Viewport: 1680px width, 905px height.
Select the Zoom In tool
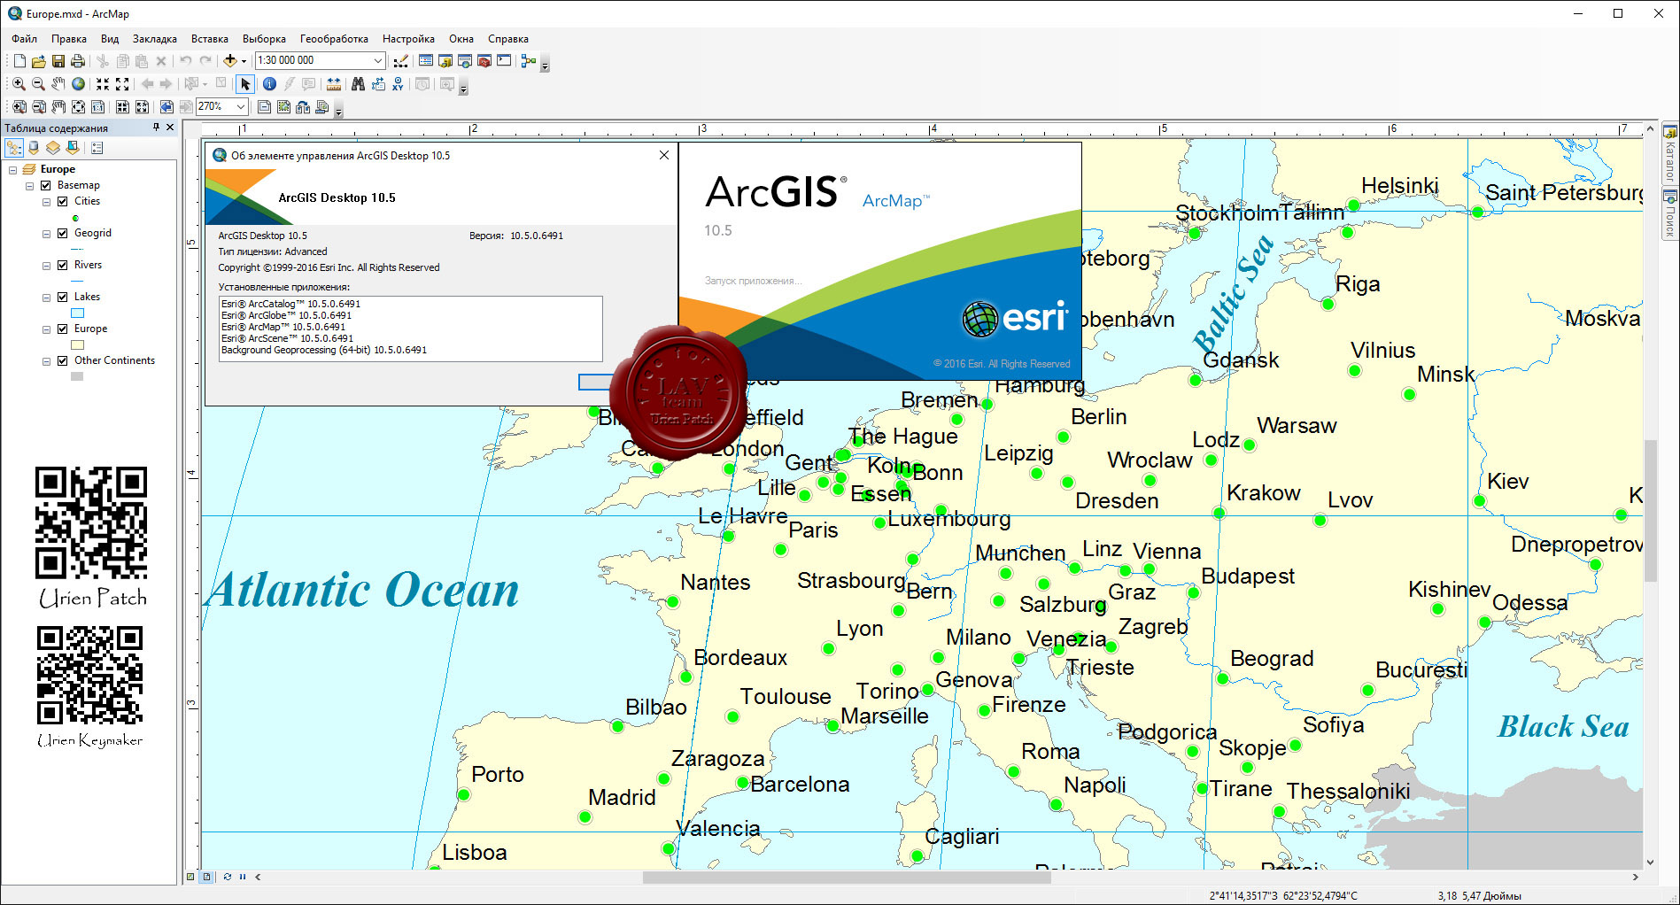(x=19, y=84)
